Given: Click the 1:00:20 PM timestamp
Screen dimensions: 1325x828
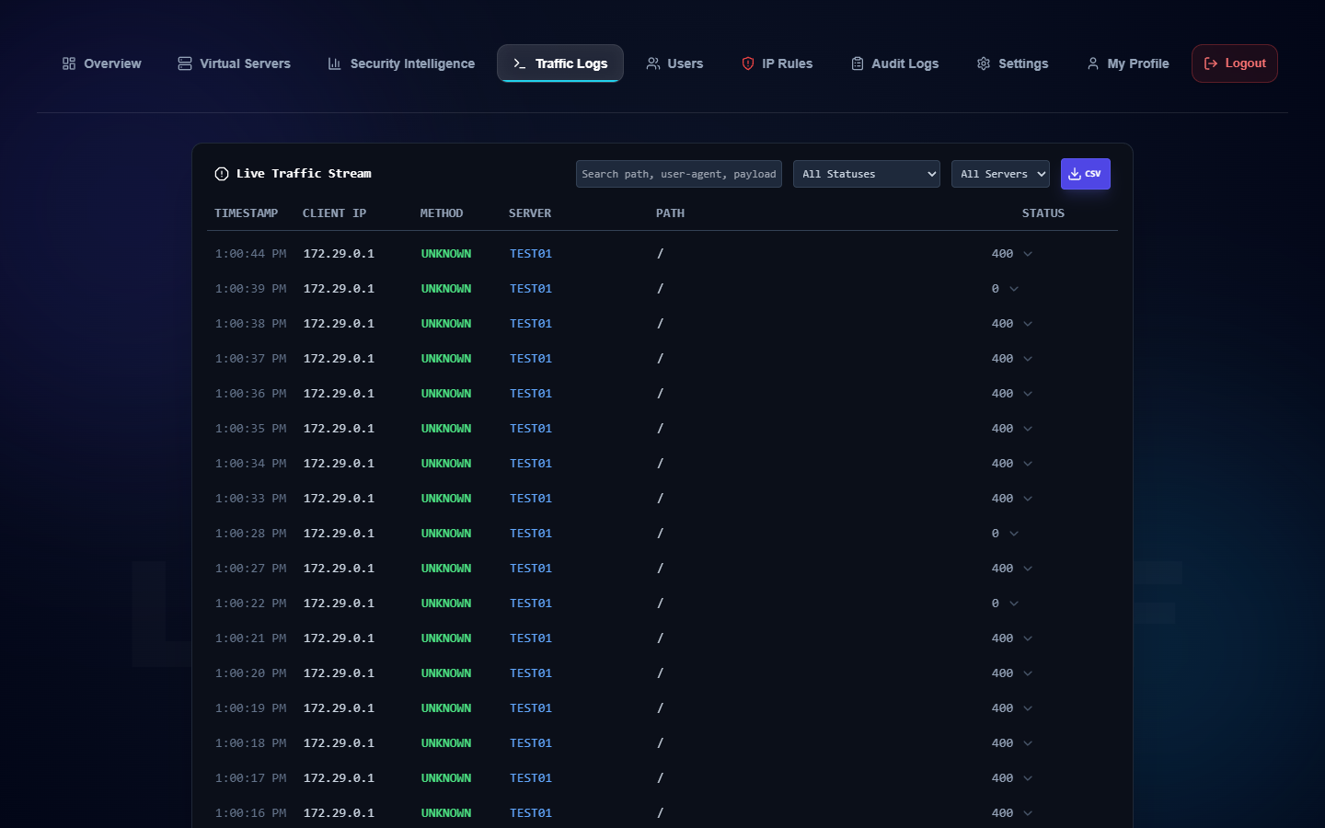Looking at the screenshot, I should (x=250, y=673).
